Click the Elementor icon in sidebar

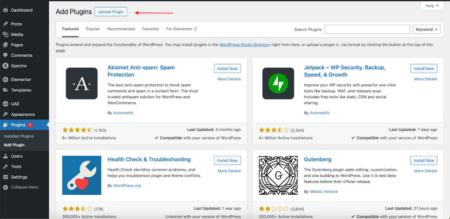(5, 80)
